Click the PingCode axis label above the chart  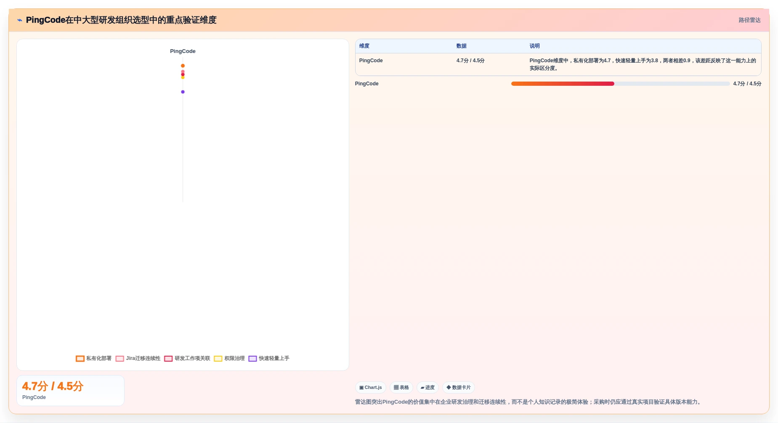point(183,51)
